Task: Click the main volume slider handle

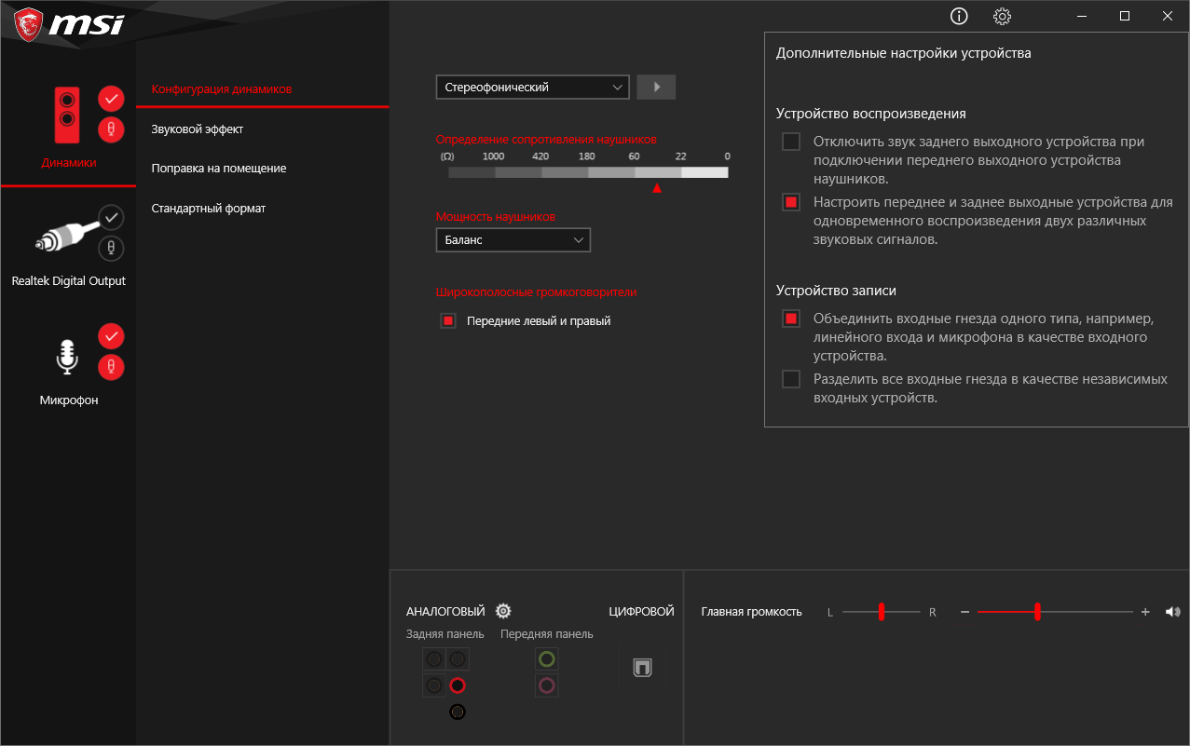Action: 1037,612
